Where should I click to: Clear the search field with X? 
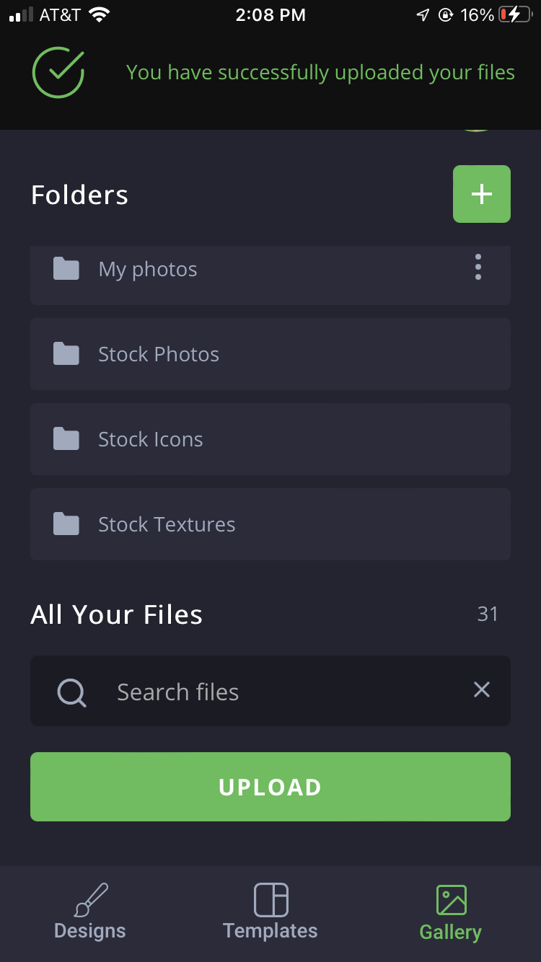[482, 690]
